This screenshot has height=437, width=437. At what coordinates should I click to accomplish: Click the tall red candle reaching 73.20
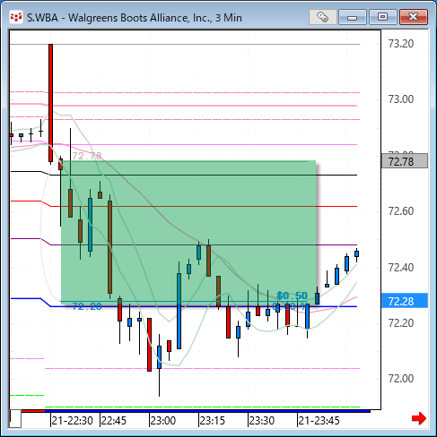click(51, 103)
